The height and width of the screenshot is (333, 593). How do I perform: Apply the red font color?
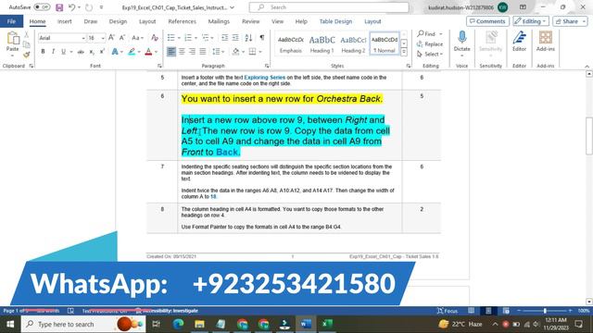coord(148,52)
